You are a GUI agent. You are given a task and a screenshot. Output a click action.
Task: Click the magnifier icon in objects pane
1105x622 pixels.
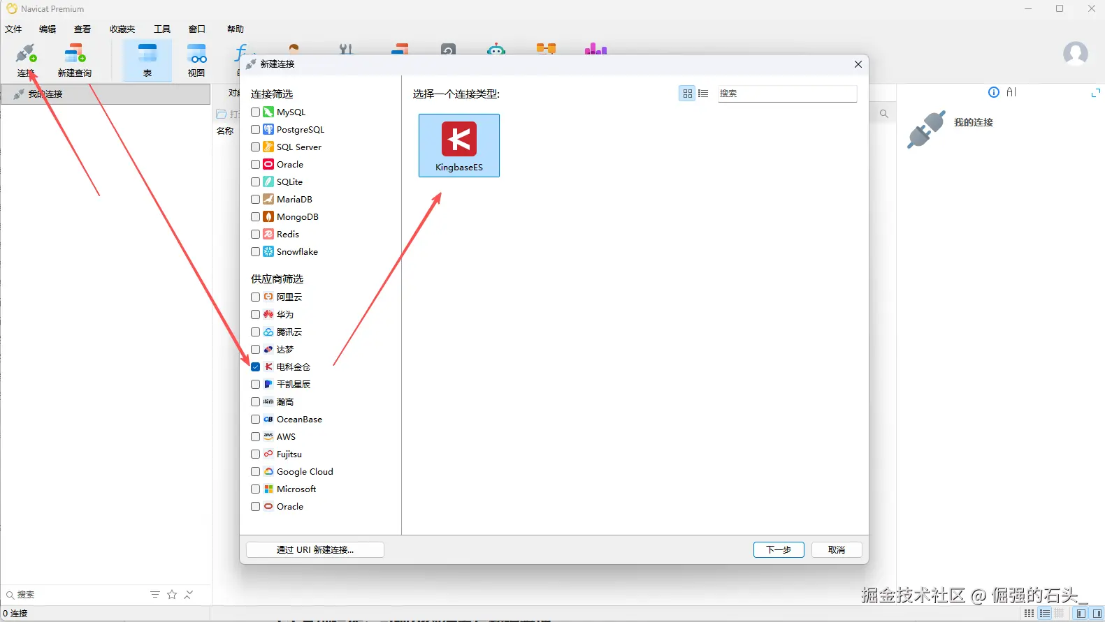point(884,114)
